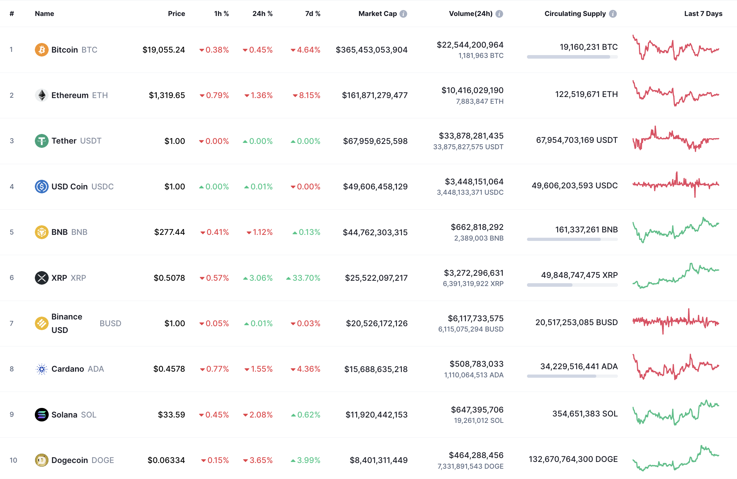Click the Dogecoin DOGE logo
This screenshot has height=479, width=737.
coord(42,460)
